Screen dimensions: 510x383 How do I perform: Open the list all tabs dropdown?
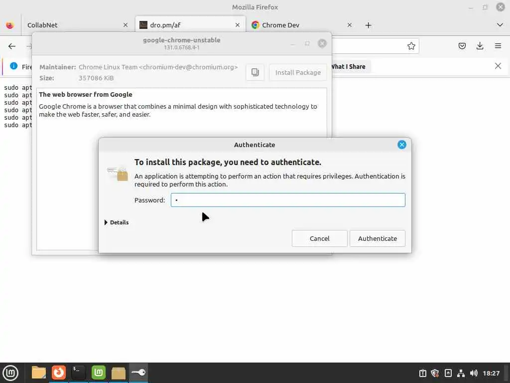[x=500, y=25]
